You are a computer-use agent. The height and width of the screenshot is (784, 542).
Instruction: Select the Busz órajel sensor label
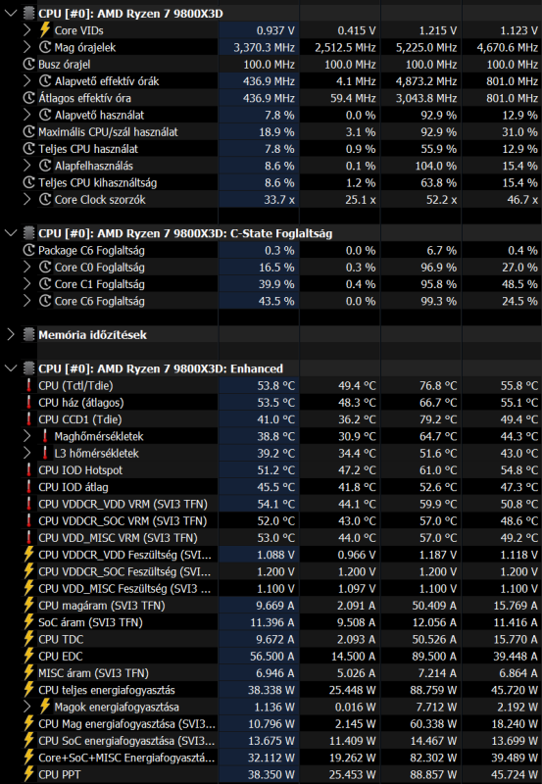64,65
